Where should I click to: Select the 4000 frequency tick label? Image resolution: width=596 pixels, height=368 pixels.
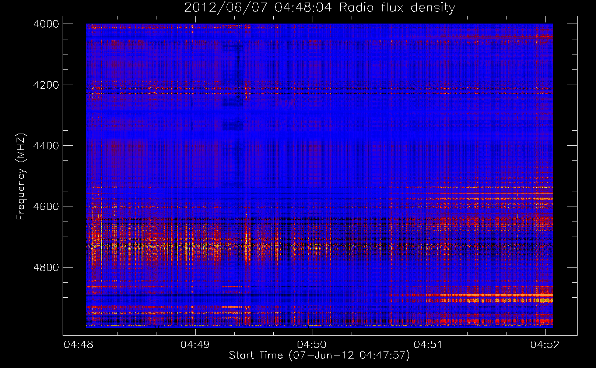point(46,24)
